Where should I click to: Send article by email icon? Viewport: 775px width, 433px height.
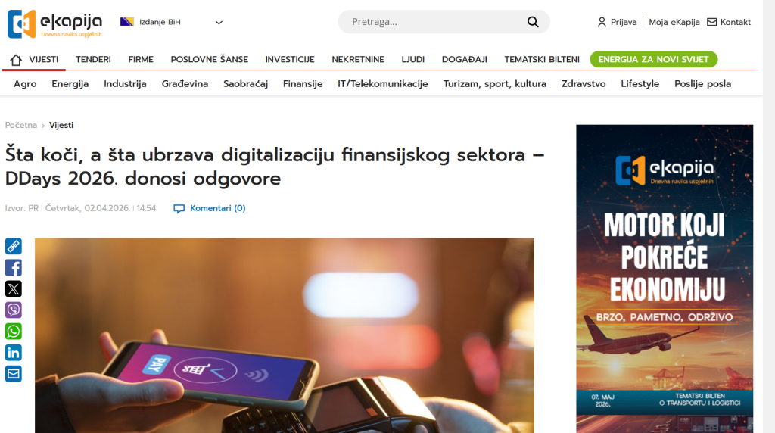[x=14, y=373]
